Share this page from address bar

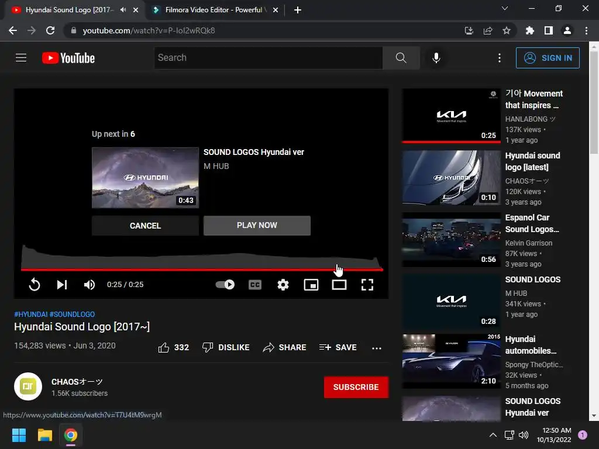(488, 30)
